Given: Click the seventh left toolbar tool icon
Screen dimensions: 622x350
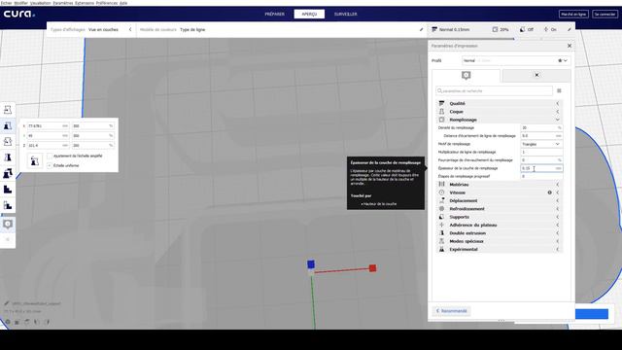Looking at the screenshot, I should tap(8, 205).
